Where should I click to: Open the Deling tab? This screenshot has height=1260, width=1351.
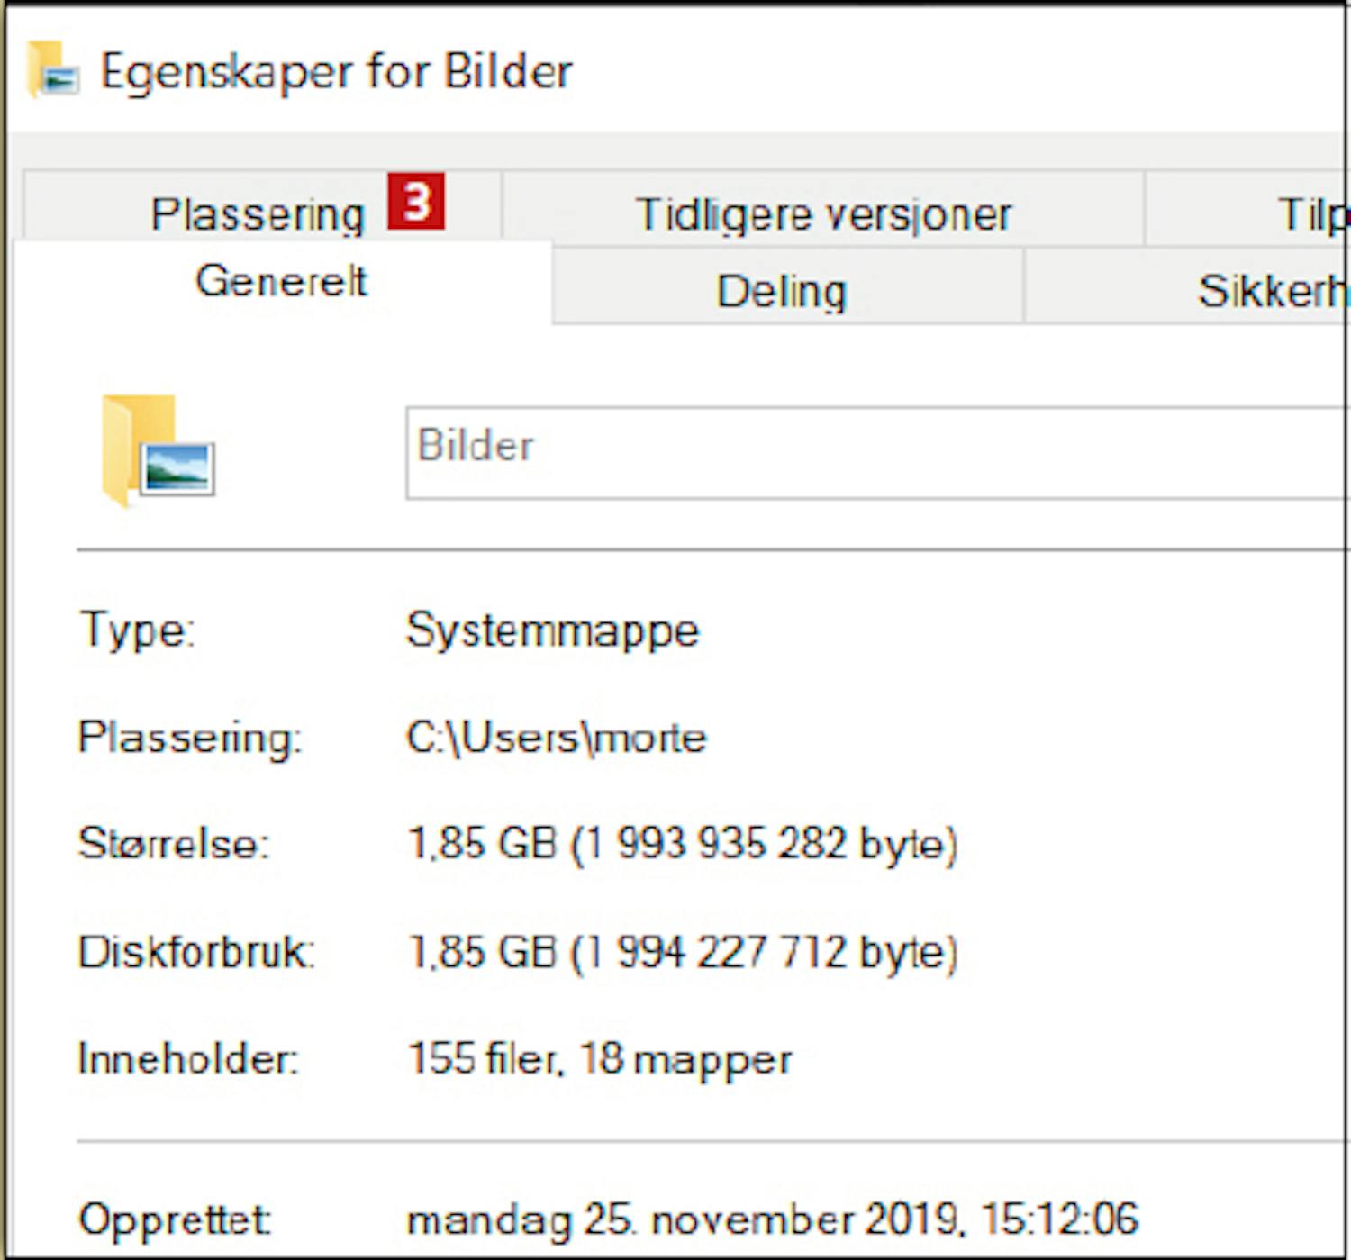click(x=781, y=291)
